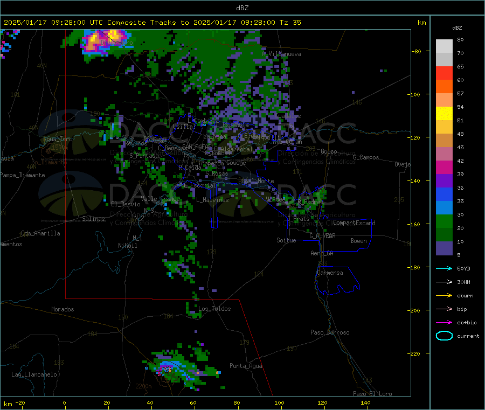Click the '2200m' elevation label near bottom
Screen dimensions: 485x410
point(143,386)
